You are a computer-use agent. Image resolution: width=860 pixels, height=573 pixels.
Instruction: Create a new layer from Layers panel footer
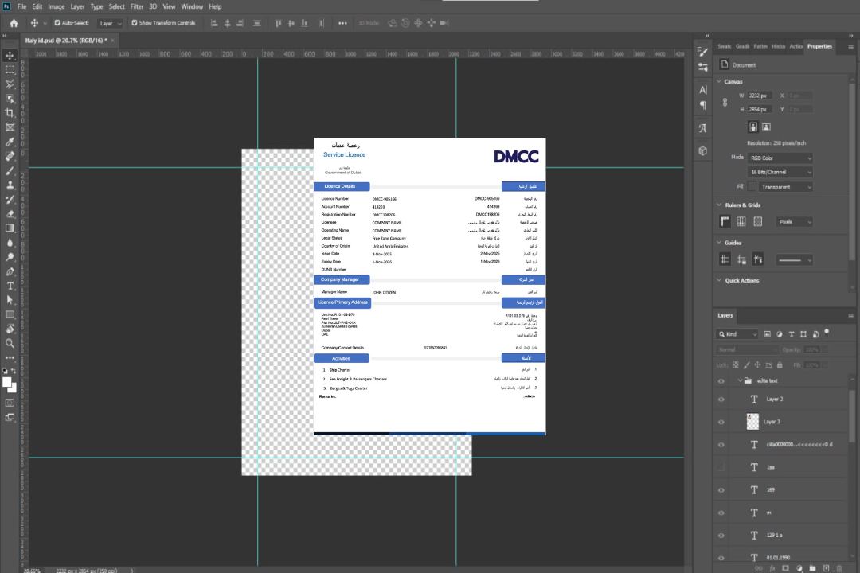[x=826, y=568]
